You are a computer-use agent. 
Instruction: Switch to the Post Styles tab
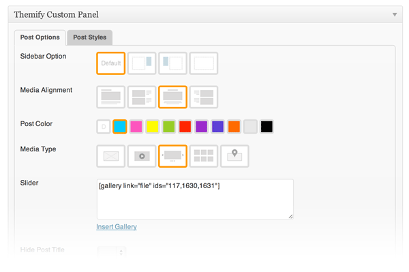coord(90,37)
